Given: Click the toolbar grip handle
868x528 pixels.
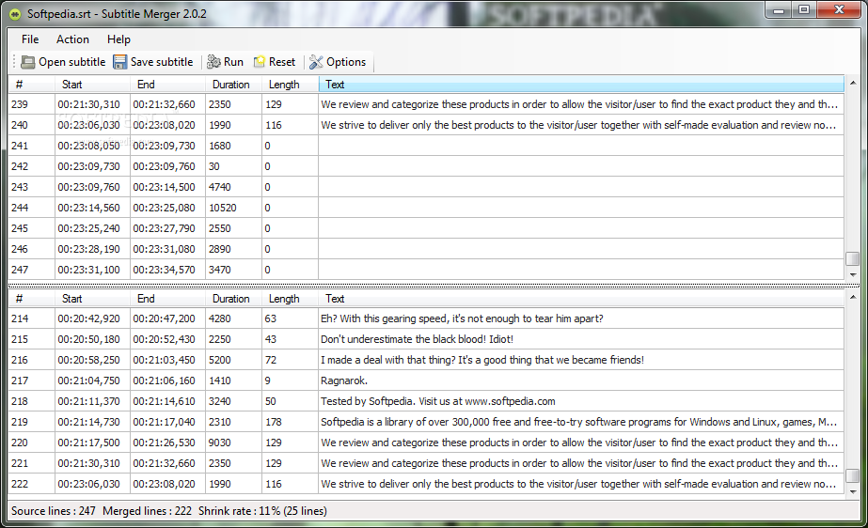Looking at the screenshot, I should (x=14, y=62).
